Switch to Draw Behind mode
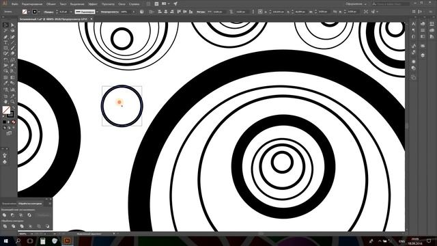This screenshot has height=246, width=437. [x=9, y=128]
